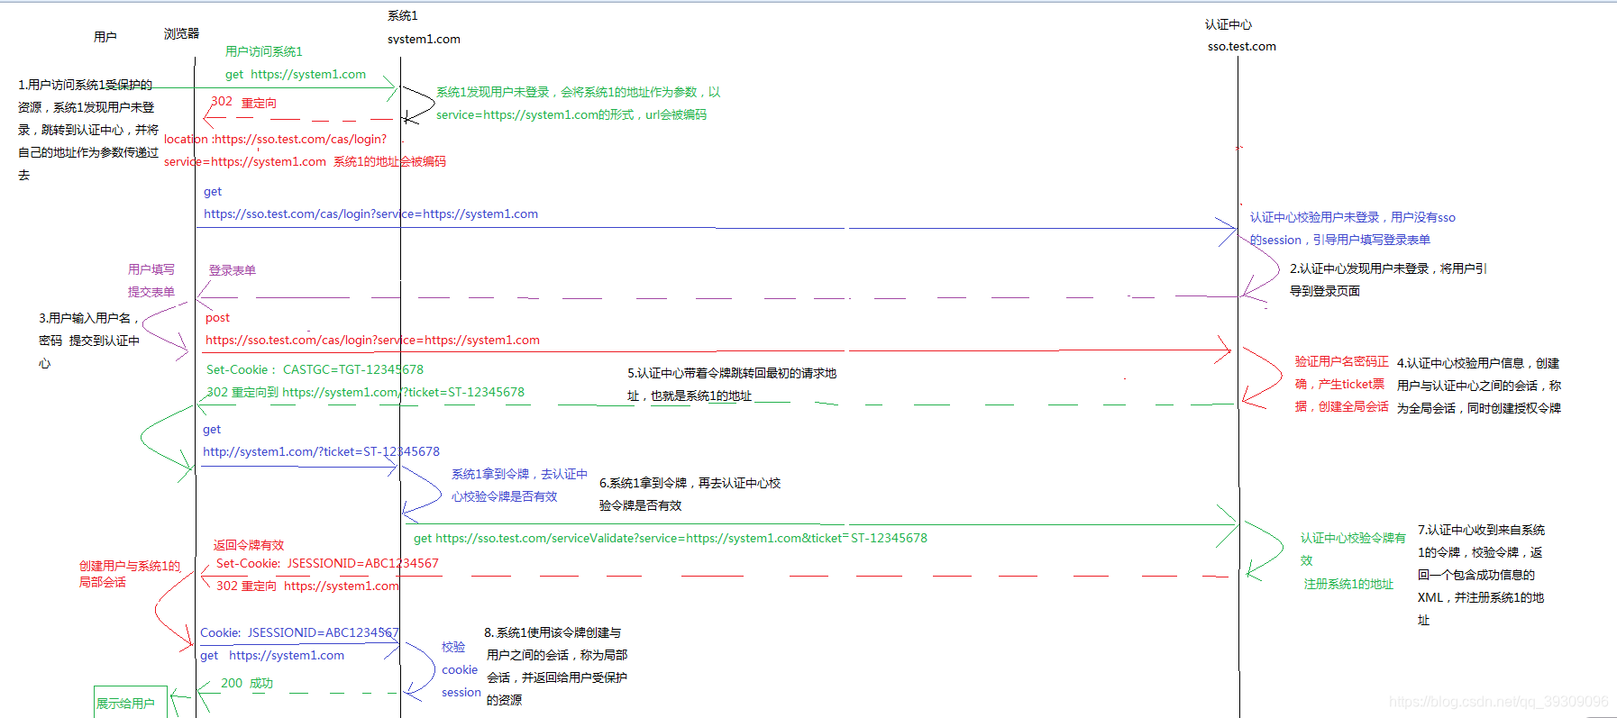Screen dimensions: 1617x718
Task: Click step '6.系统1拿到令牌，再去认证中心校' text
Action: (x=690, y=483)
